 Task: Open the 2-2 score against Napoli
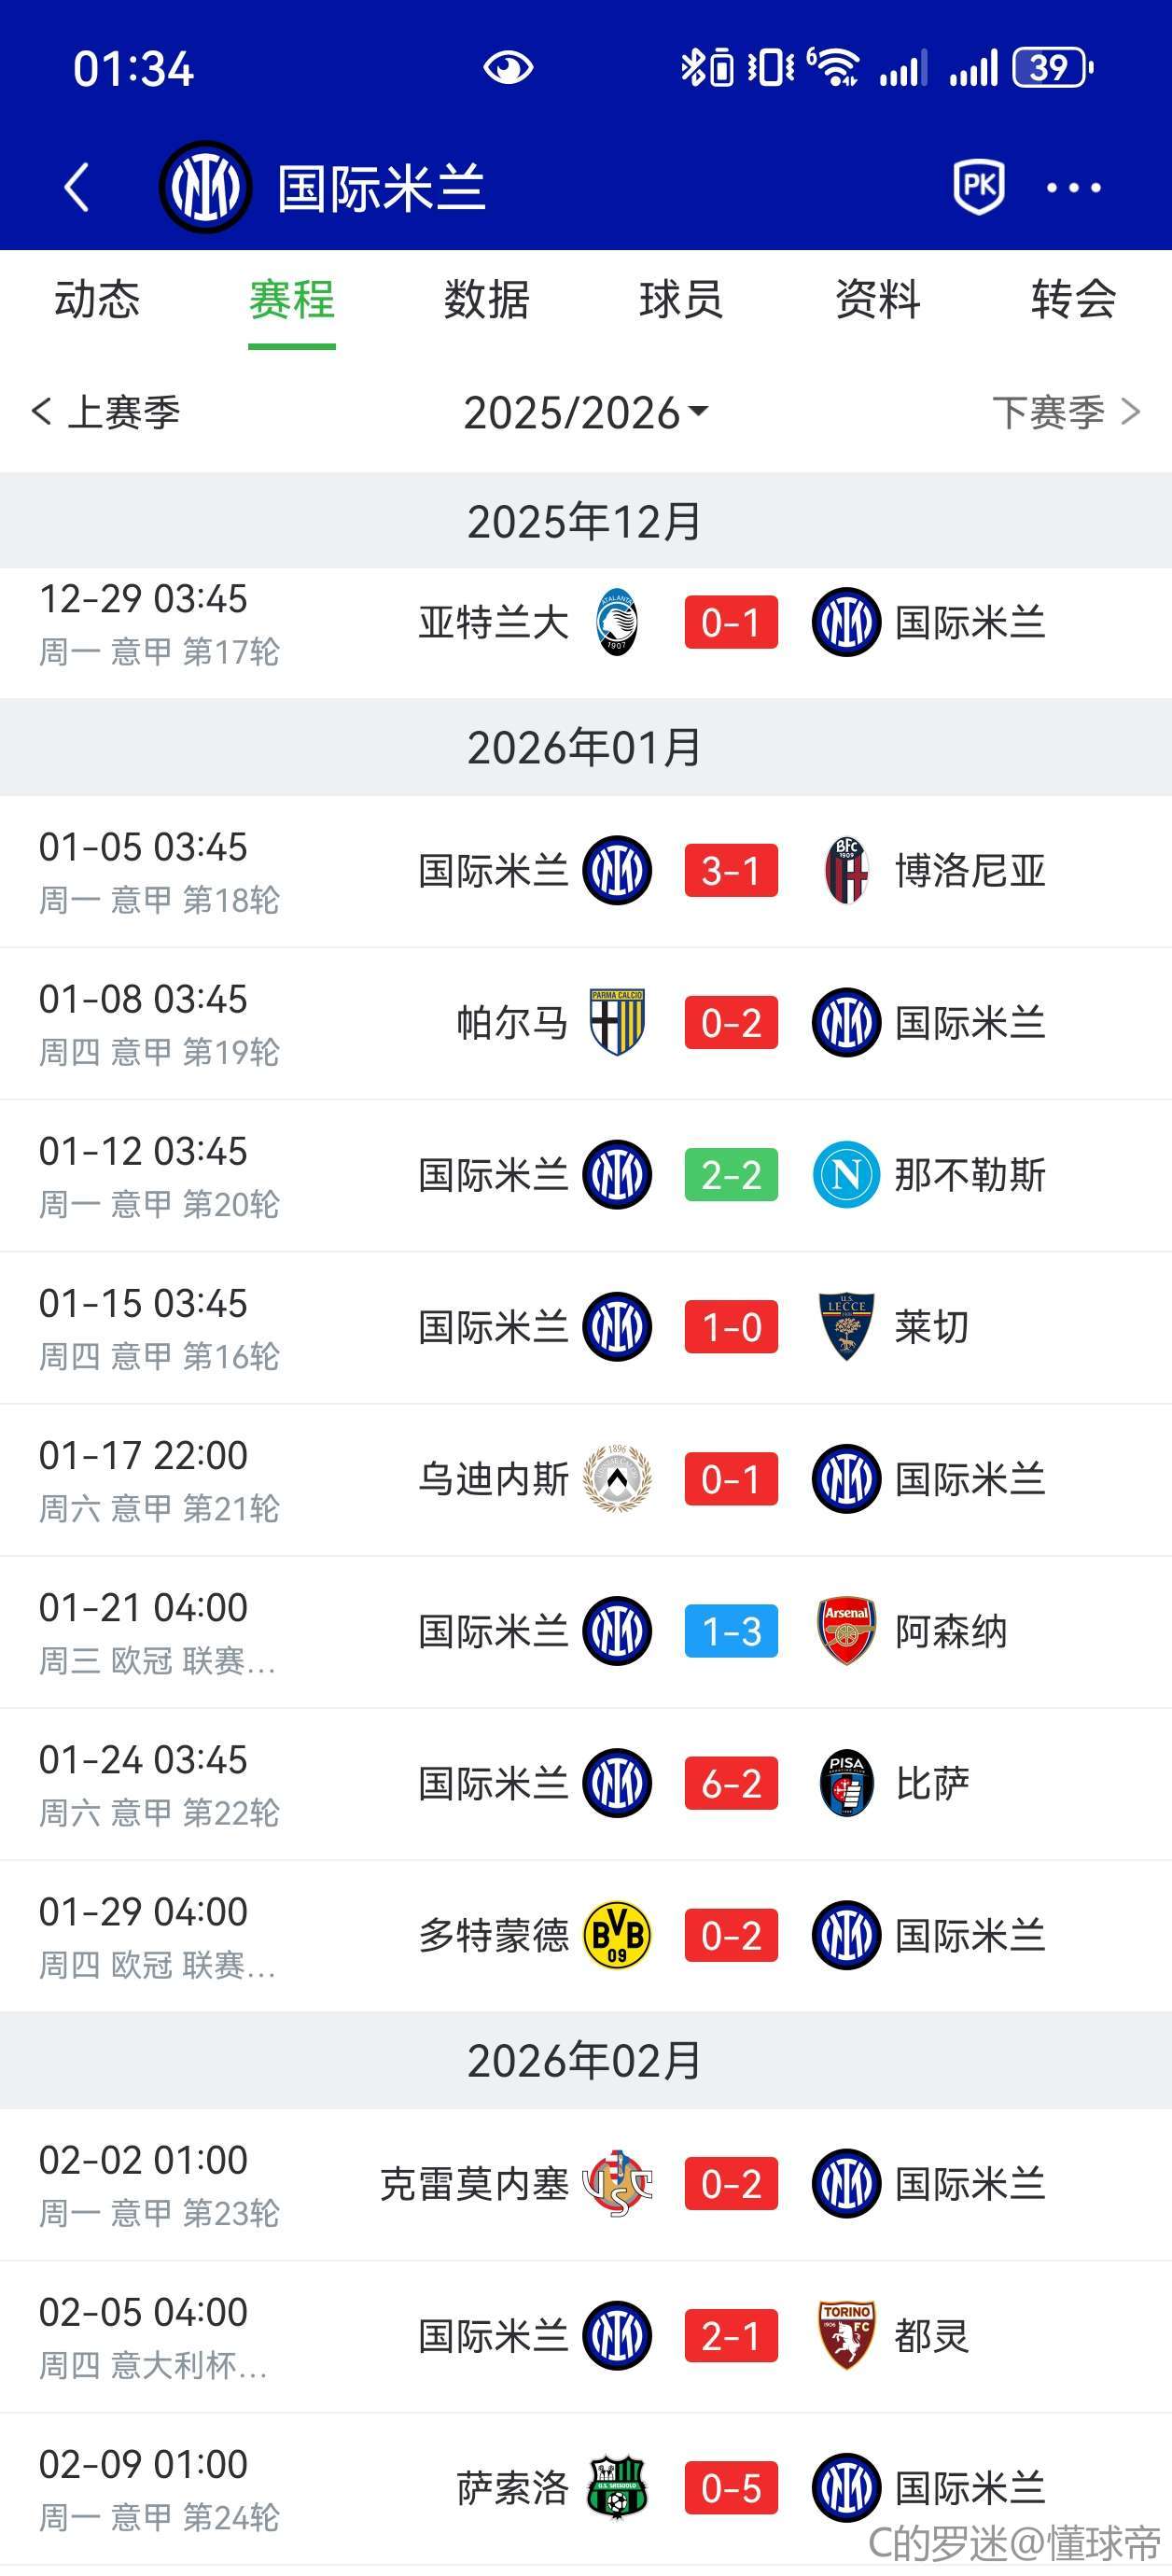pos(731,1175)
